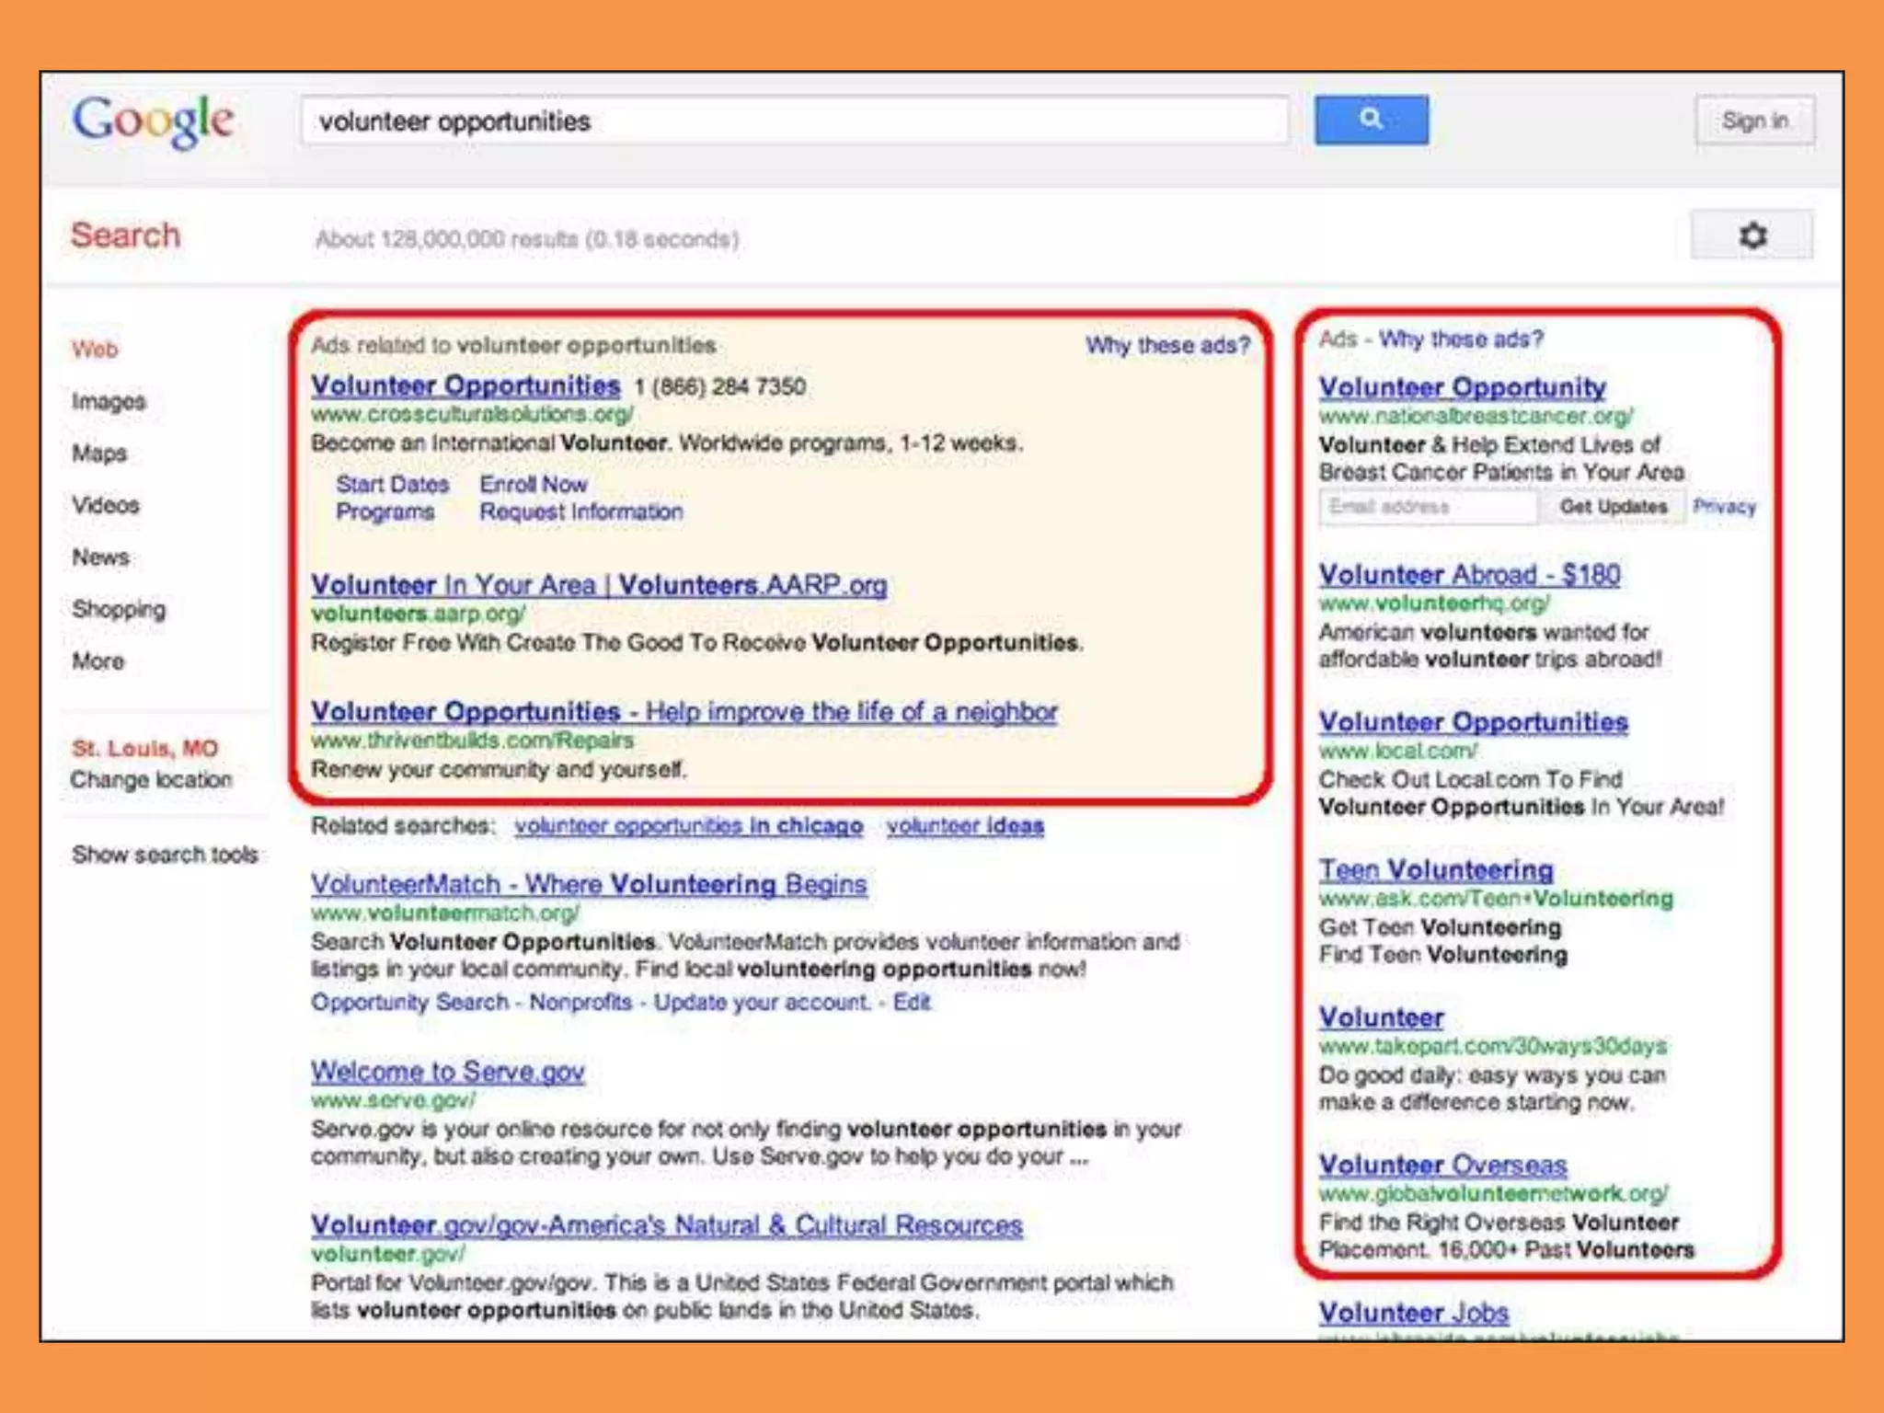Screen dimensions: 1884x1413
Task: Click the Change location link
Action: pos(151,780)
